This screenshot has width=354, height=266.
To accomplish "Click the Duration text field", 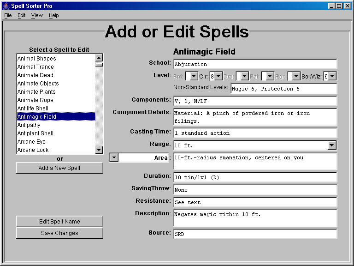I will coord(255,177).
